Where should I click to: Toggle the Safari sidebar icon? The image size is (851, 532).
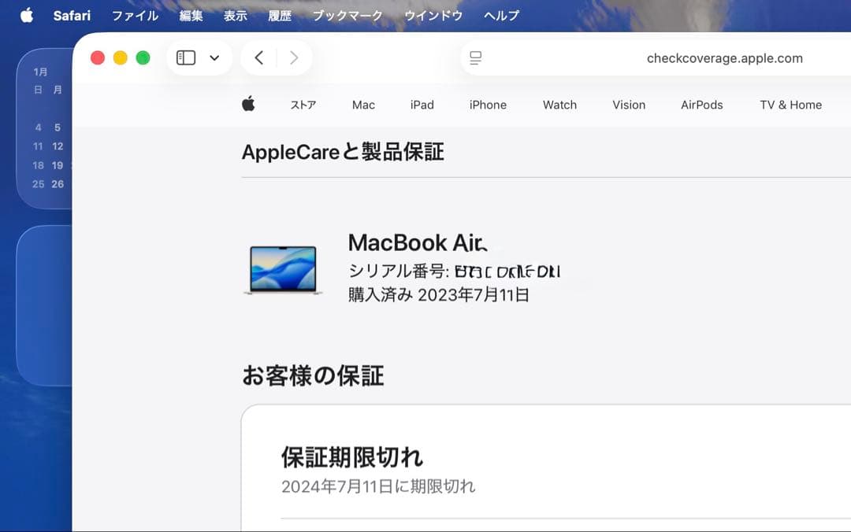tap(186, 57)
